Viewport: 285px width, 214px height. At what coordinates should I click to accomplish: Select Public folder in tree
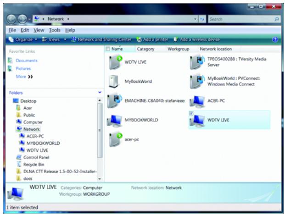click(29, 115)
